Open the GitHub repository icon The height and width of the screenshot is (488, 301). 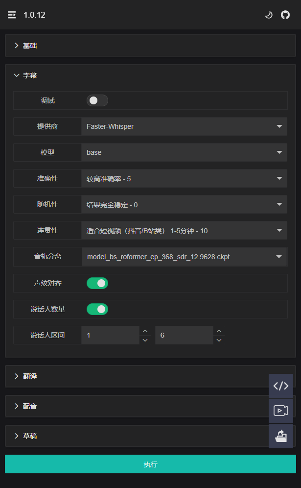point(285,15)
